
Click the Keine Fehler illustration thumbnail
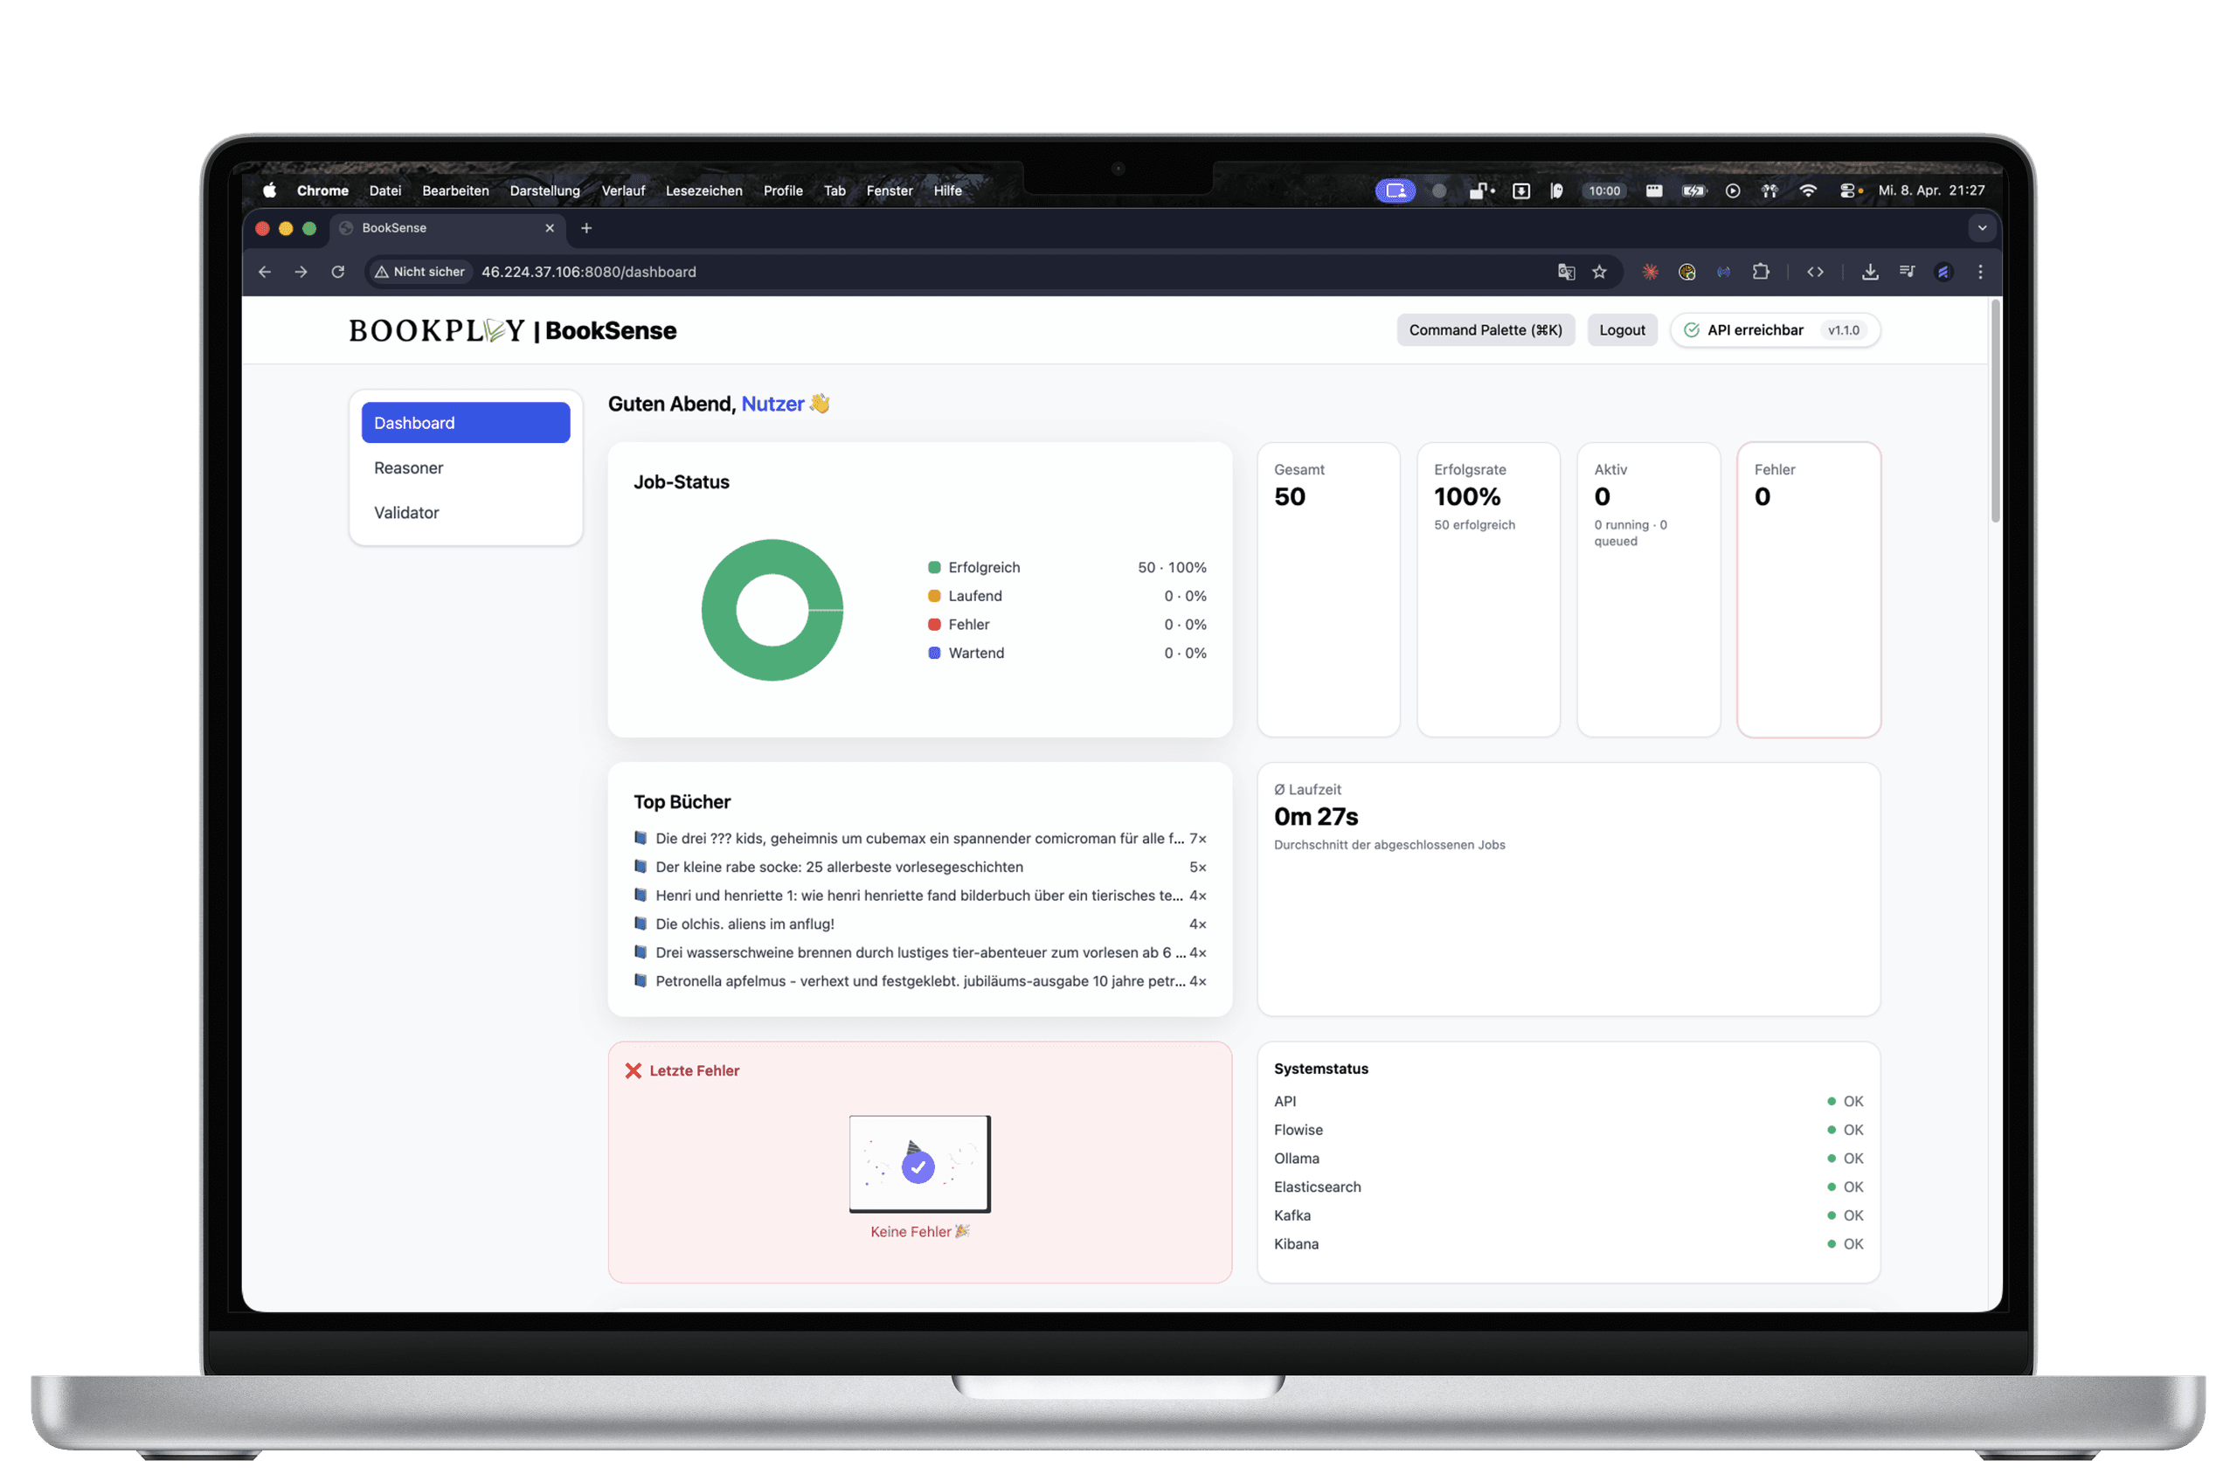919,1164
